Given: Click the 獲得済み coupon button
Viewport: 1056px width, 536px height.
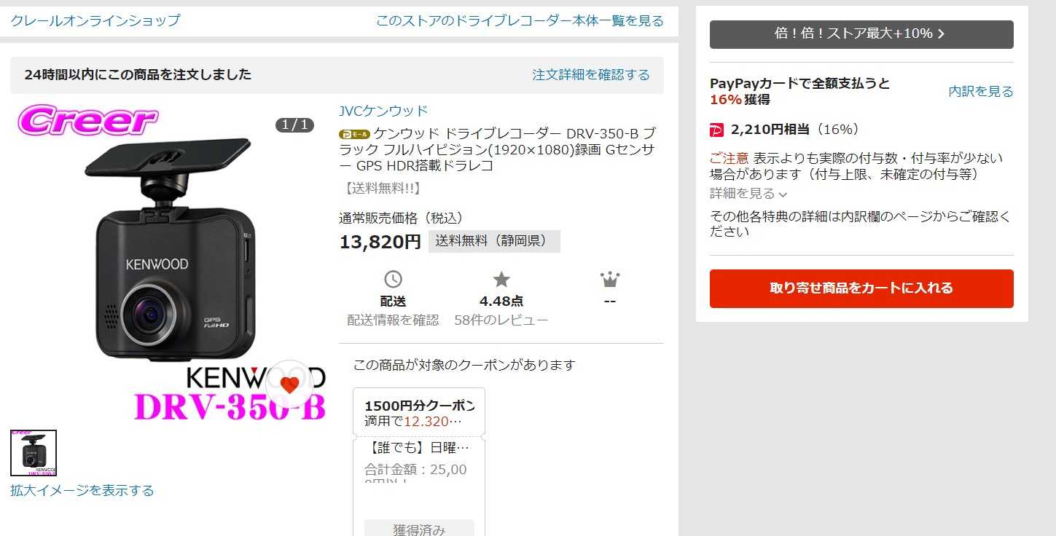Looking at the screenshot, I should pyautogui.click(x=419, y=528).
